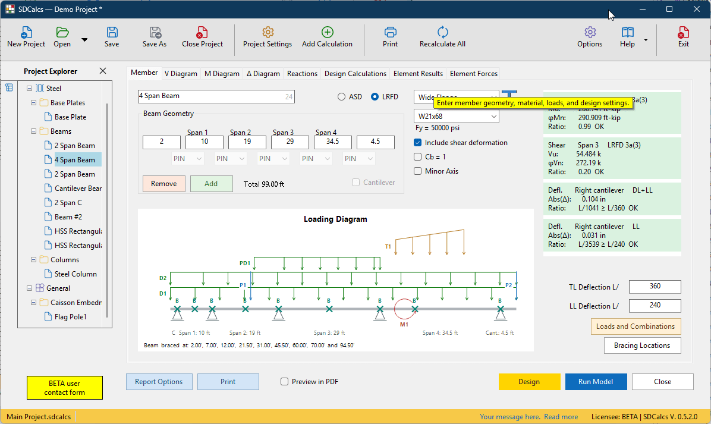Screen dimensions: 711x424
Task: Switch to the V Diagram tab
Action: [181, 74]
